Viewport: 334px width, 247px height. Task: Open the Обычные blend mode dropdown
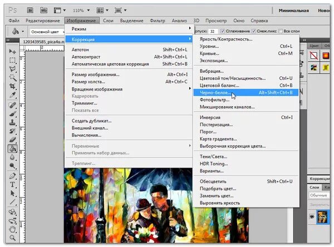318,195
